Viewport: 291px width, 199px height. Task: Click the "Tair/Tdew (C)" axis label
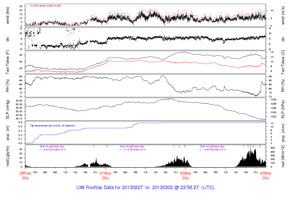283,62
